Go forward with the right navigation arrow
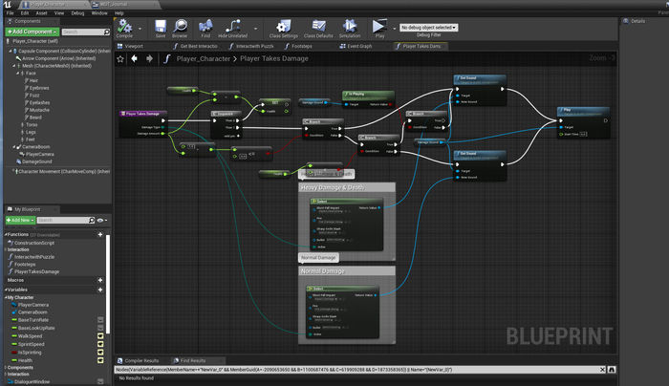Image resolution: width=669 pixels, height=386 pixels. pyautogui.click(x=149, y=58)
